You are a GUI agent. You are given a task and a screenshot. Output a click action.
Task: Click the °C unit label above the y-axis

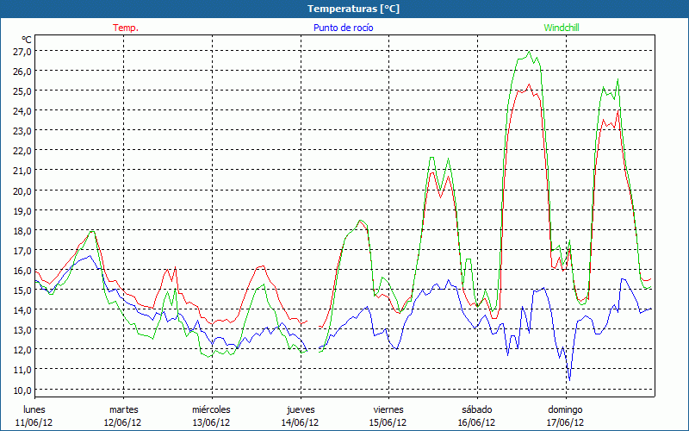point(27,39)
